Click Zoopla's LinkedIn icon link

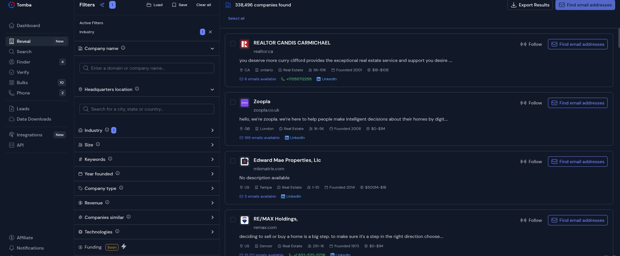287,138
